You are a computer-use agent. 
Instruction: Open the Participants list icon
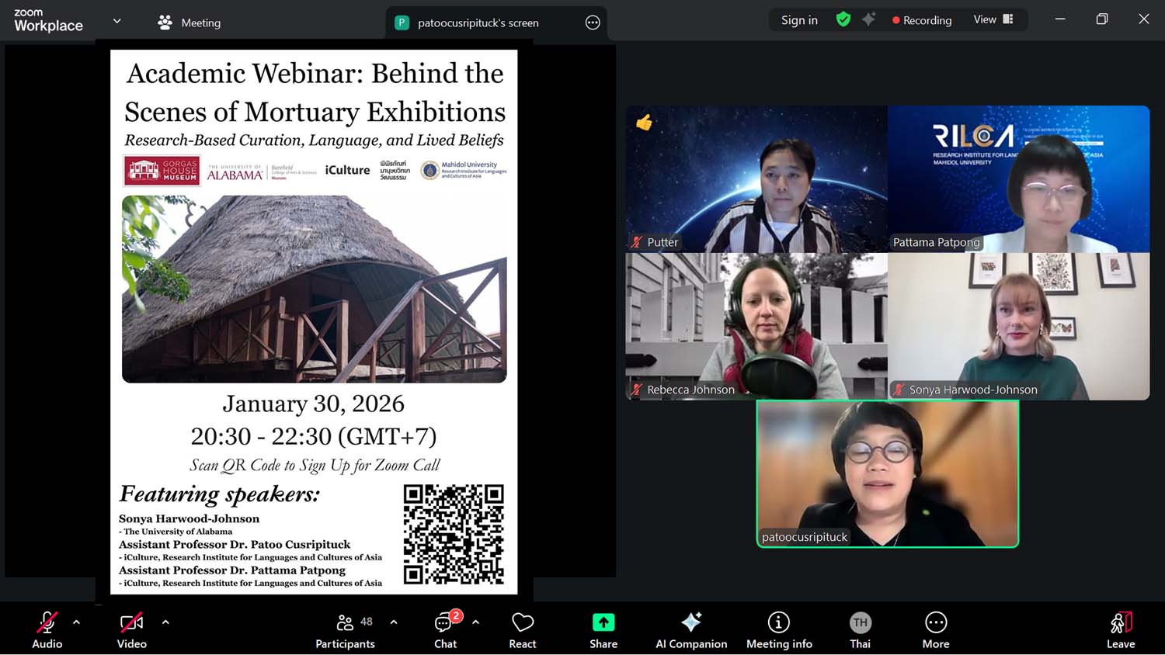coord(345,623)
